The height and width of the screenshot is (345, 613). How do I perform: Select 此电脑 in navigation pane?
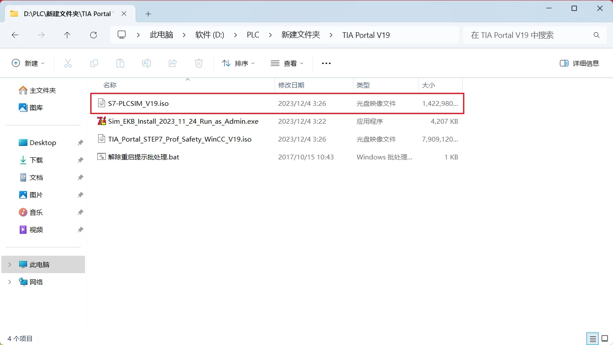click(43, 264)
